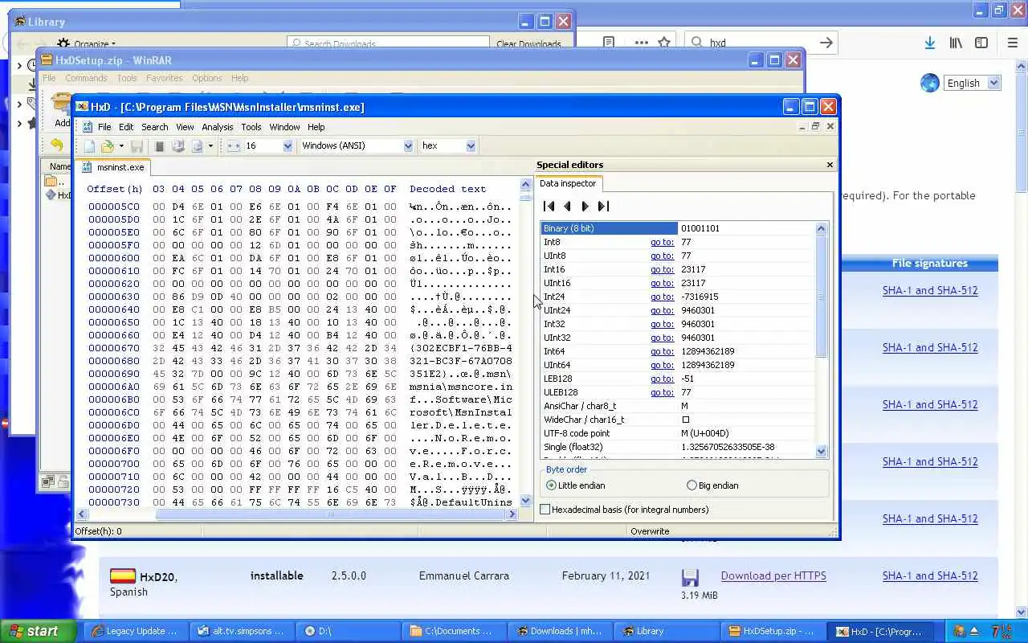Click the reader view icon in Firefox
Viewport: 1028px width, 643px height.
pos(609,43)
